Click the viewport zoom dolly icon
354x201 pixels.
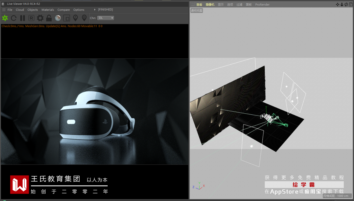coord(342,4)
